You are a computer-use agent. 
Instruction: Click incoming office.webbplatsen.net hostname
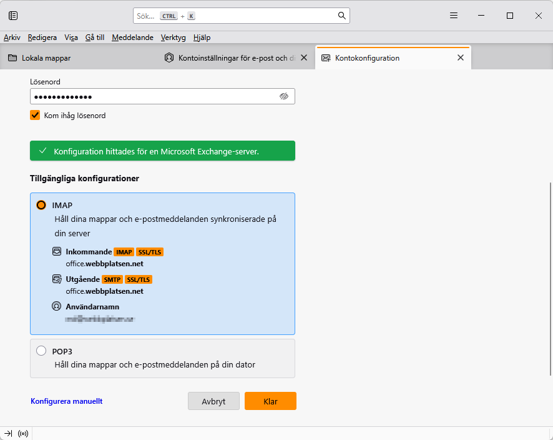(x=104, y=264)
